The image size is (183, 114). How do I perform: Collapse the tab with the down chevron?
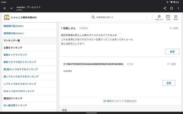coord(11,8)
